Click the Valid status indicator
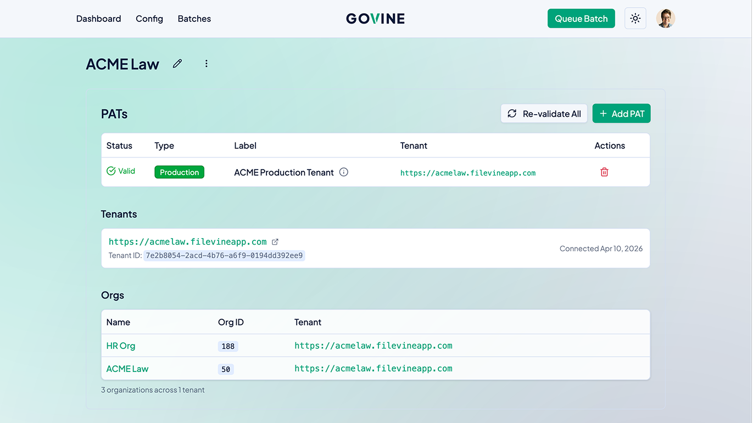 point(121,171)
